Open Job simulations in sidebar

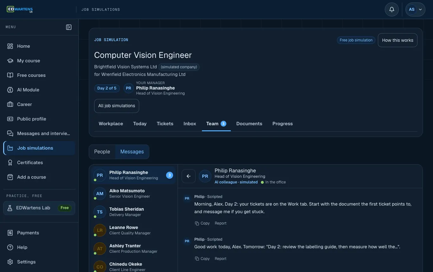pyautogui.click(x=39, y=148)
